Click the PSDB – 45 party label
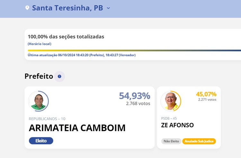The height and width of the screenshot is (158, 241). pos(169,118)
